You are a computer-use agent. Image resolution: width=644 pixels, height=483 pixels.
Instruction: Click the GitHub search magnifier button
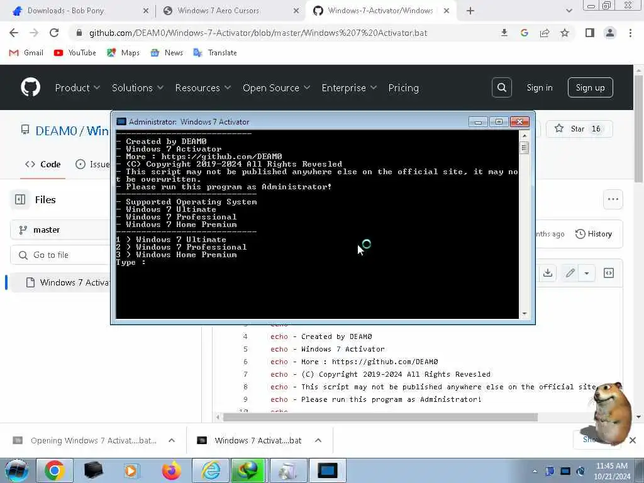coord(501,87)
